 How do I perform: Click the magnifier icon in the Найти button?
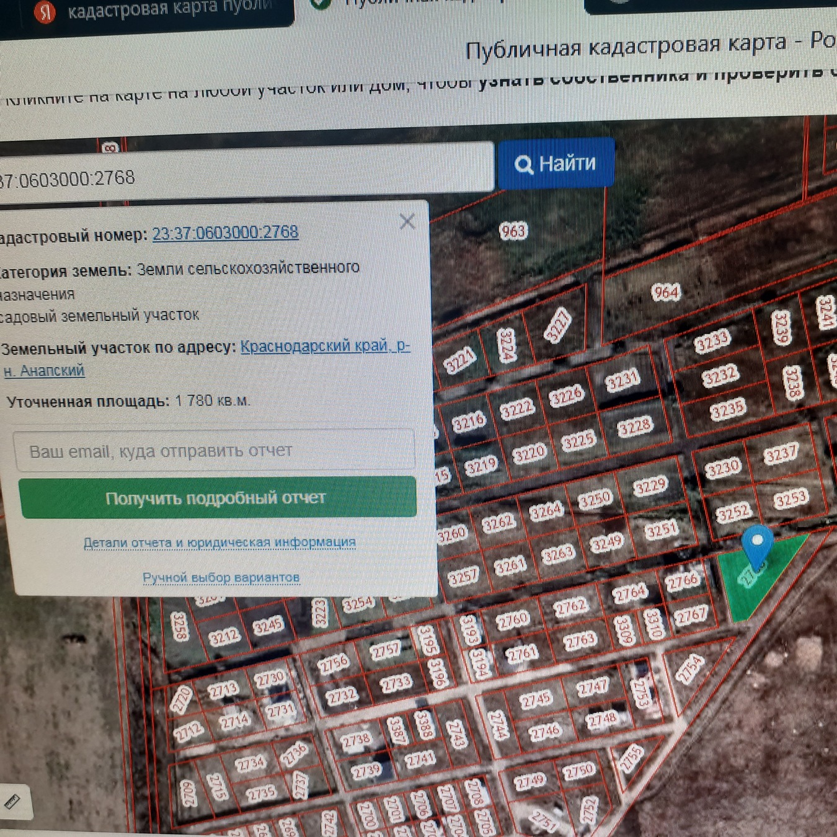(523, 165)
